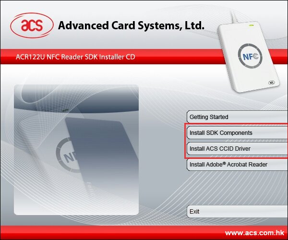Click the red ACS oval logo
The width and height of the screenshot is (288, 240).
[32, 25]
